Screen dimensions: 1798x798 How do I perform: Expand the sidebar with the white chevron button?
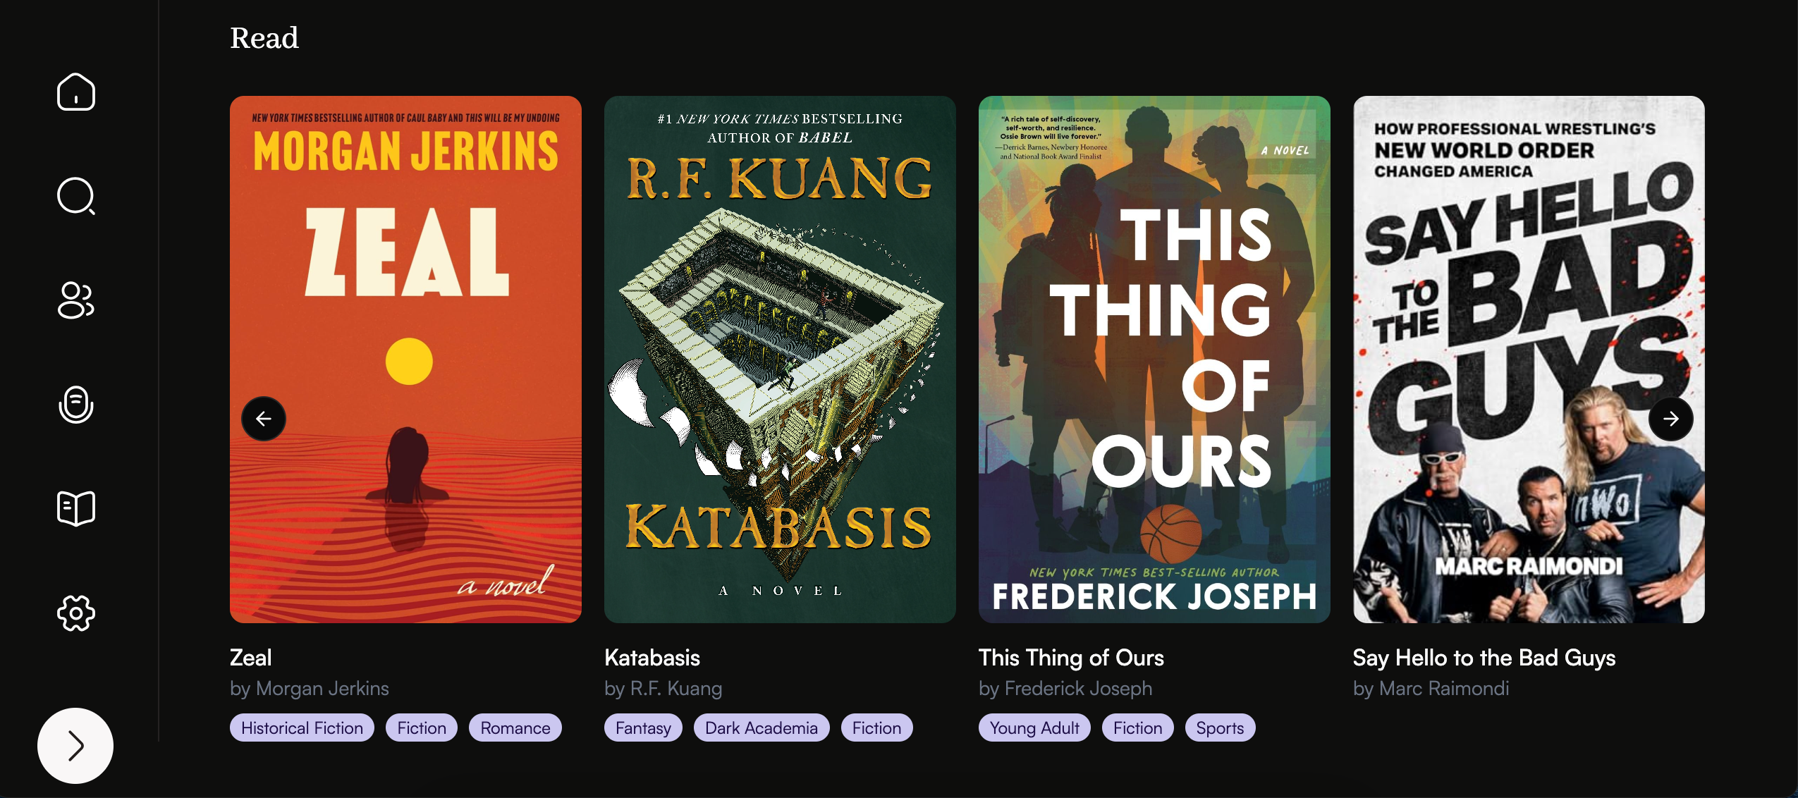tap(75, 746)
